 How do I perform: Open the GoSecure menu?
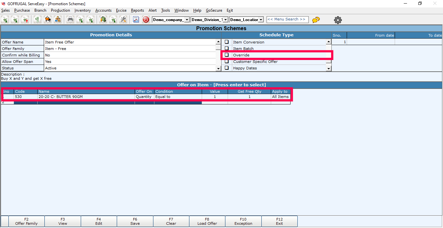(x=214, y=10)
